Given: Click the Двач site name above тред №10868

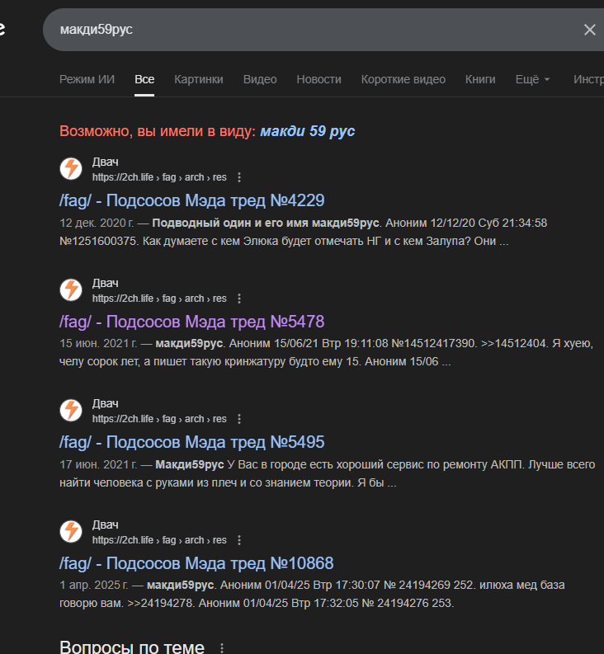Looking at the screenshot, I should point(105,525).
